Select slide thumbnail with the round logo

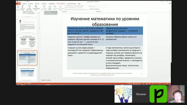tap(27, 26)
